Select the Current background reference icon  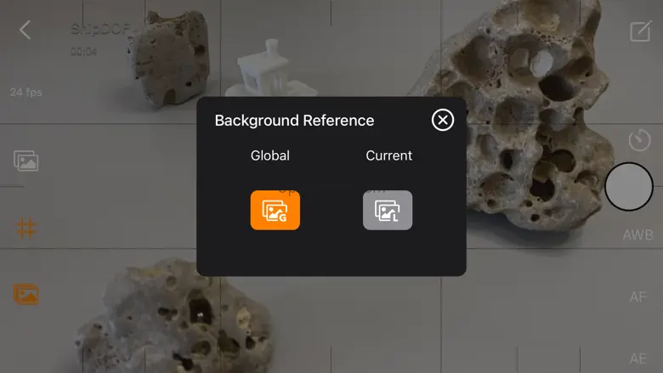point(388,210)
